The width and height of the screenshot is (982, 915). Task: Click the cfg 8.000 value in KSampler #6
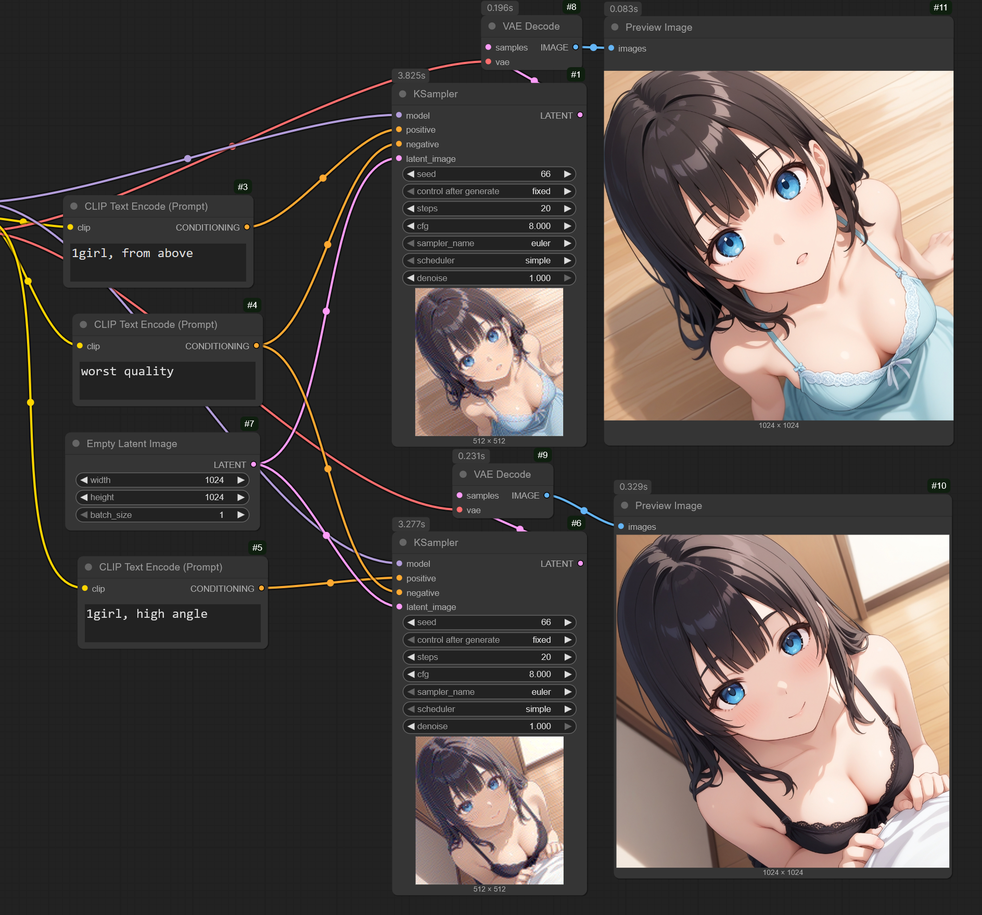point(540,674)
